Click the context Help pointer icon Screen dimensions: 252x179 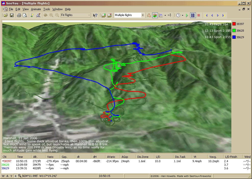(95, 15)
